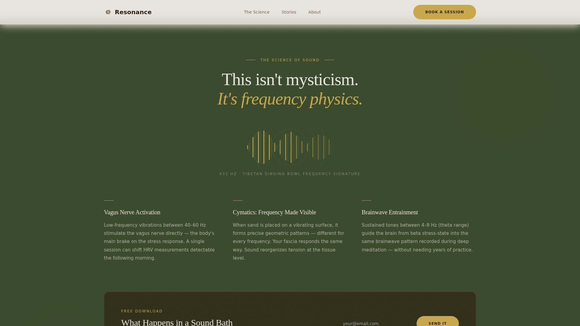Click "What Happens in a Sound Bath" title

tap(177, 322)
